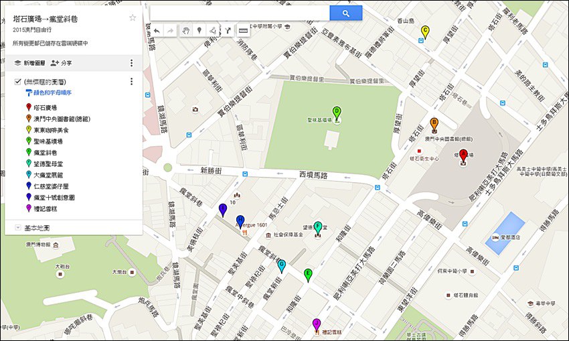
Task: Star this map with the star icon
Action: (133, 18)
